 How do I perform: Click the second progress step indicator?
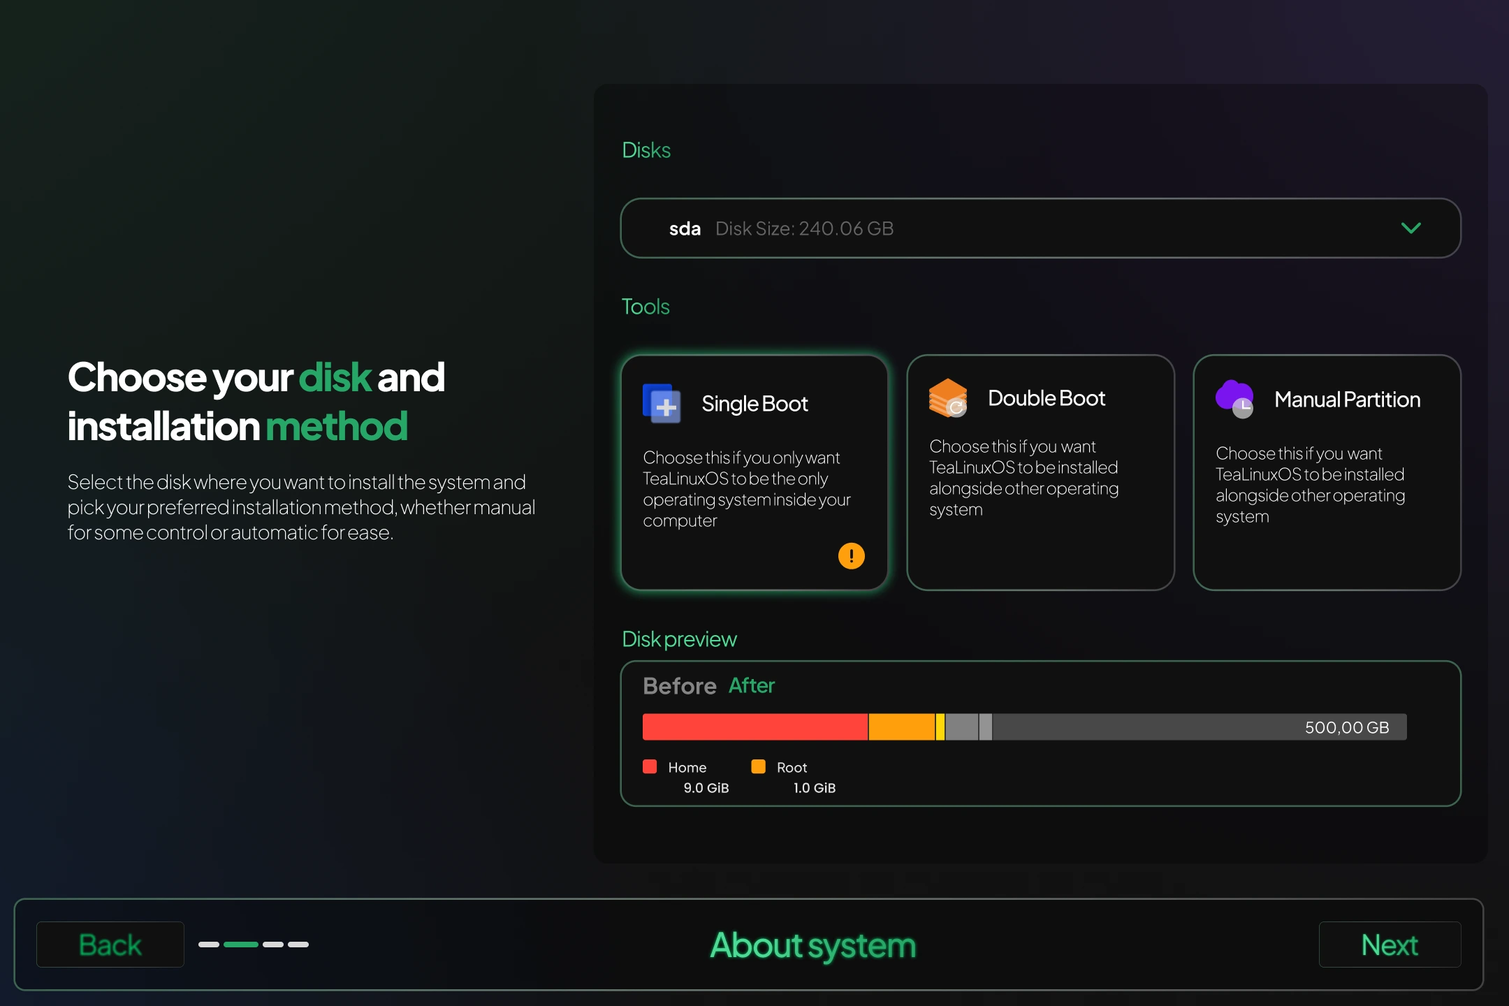pos(240,944)
